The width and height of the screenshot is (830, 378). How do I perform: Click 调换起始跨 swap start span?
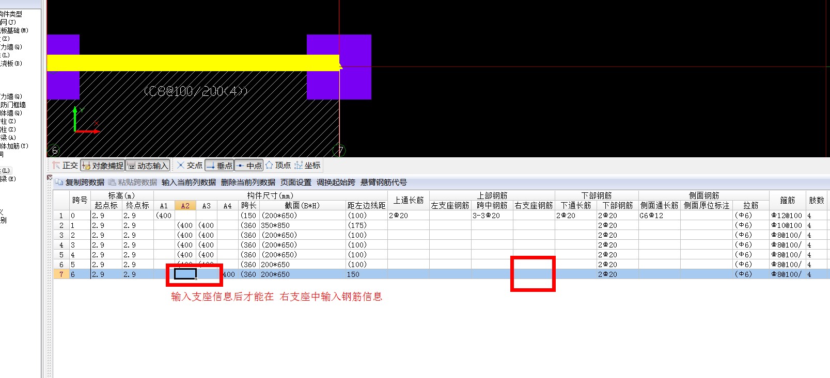tap(336, 183)
